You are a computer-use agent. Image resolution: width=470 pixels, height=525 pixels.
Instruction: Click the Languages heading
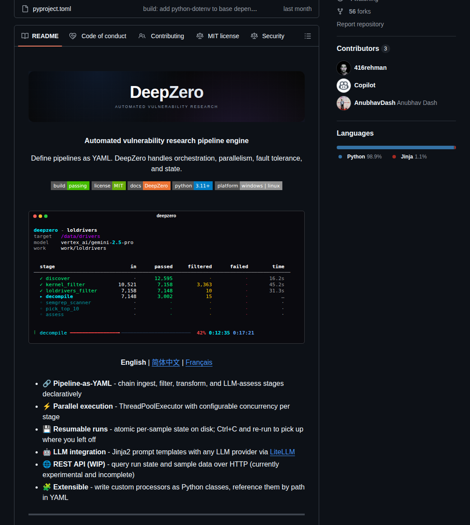(x=355, y=133)
